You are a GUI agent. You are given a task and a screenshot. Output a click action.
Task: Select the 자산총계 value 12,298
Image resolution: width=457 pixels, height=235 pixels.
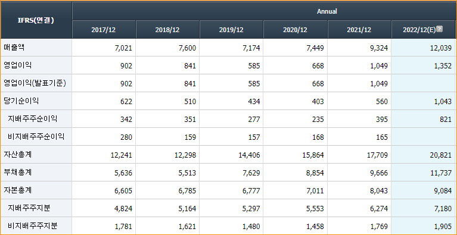click(x=185, y=155)
